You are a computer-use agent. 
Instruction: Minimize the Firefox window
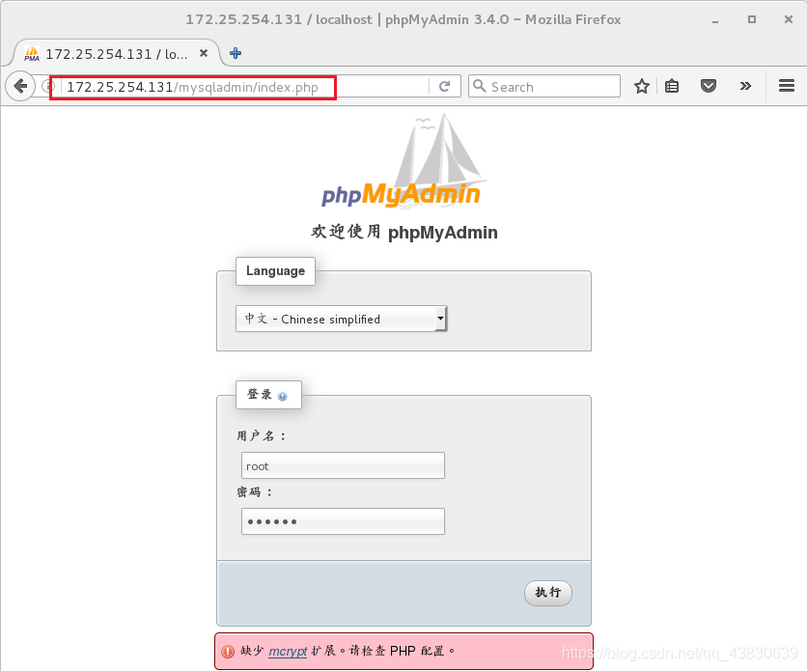pos(715,20)
